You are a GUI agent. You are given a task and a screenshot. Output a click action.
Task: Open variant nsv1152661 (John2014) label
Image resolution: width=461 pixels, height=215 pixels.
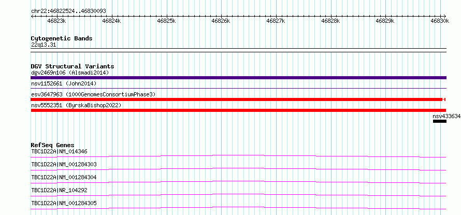pyautogui.click(x=64, y=83)
